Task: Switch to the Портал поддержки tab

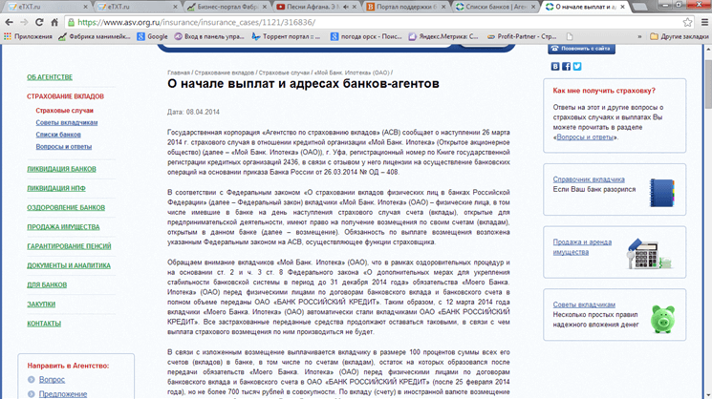Action: (x=406, y=7)
